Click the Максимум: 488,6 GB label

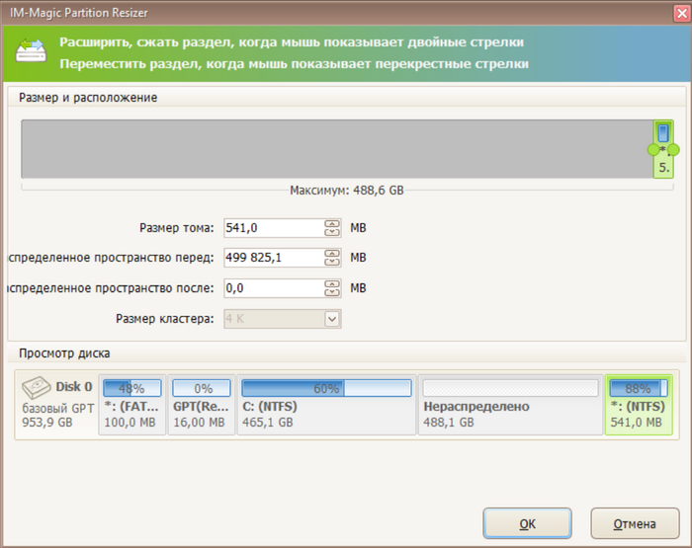[x=347, y=191]
